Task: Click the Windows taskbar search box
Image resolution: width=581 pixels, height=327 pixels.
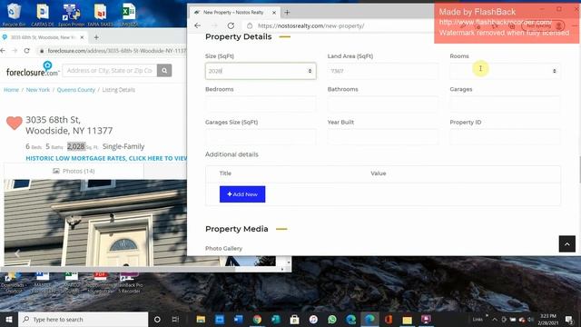Action: (83, 319)
